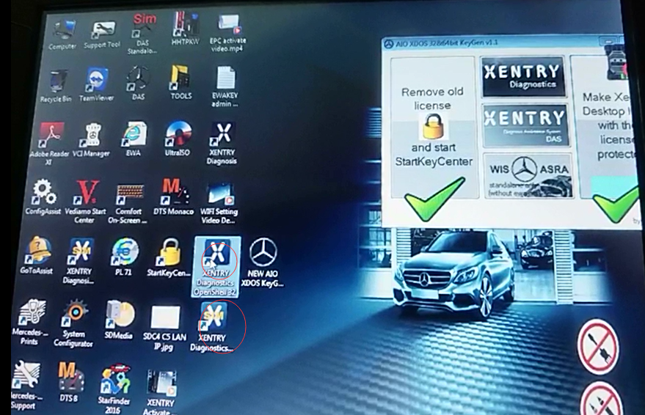
Task: Click WIS ASRA standalone button
Action: [529, 175]
